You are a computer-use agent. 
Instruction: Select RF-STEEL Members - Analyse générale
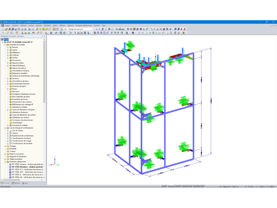coord(27,167)
